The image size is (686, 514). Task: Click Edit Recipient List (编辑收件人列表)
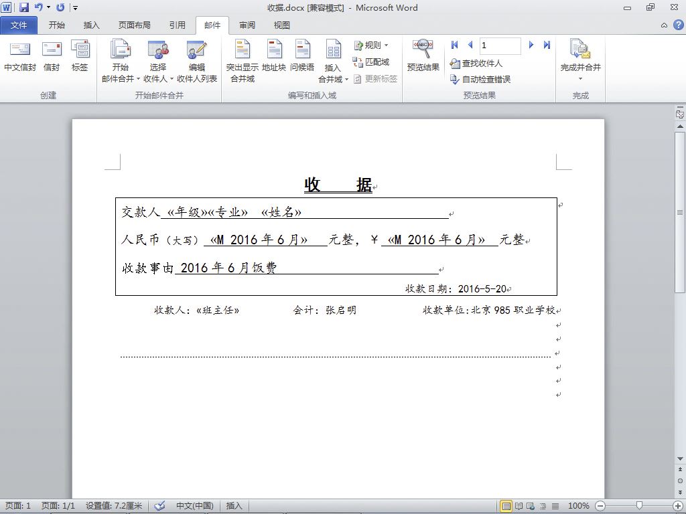tap(197, 61)
